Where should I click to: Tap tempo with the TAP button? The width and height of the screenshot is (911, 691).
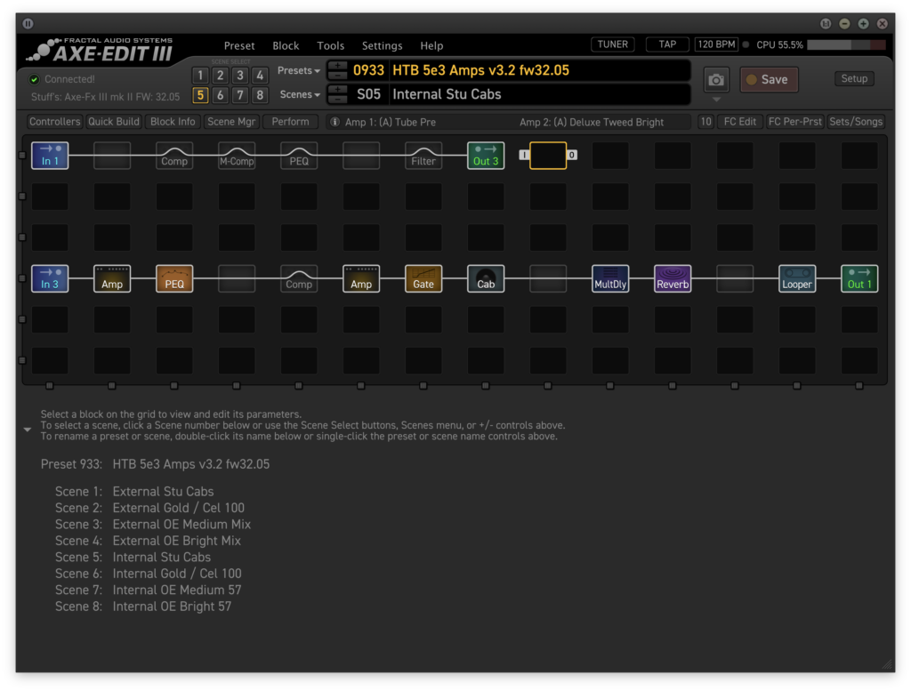(667, 44)
